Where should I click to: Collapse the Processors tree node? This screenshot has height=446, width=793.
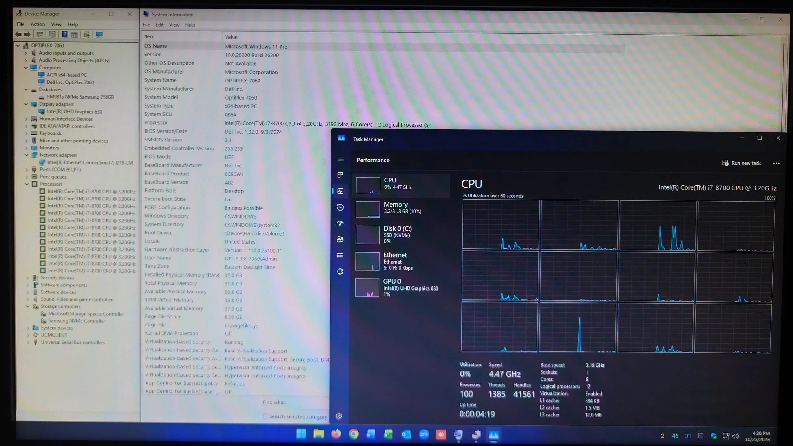(27, 184)
